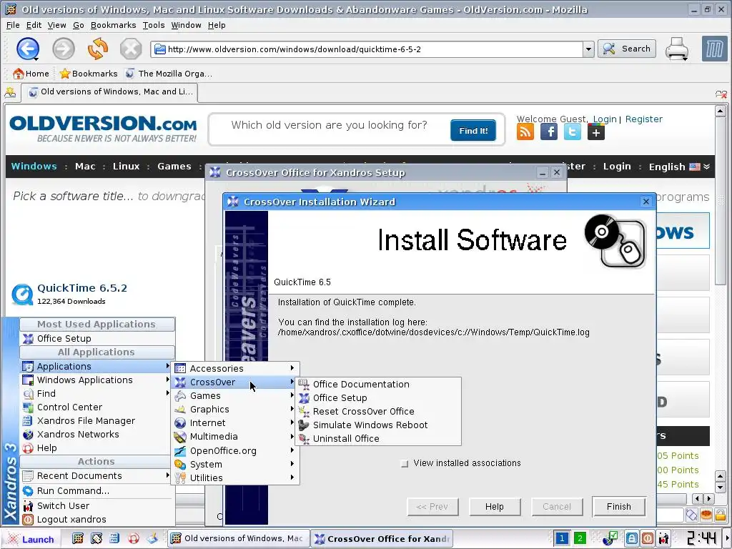The width and height of the screenshot is (732, 549).
Task: Click the switch user tray icon
Action: (663, 539)
